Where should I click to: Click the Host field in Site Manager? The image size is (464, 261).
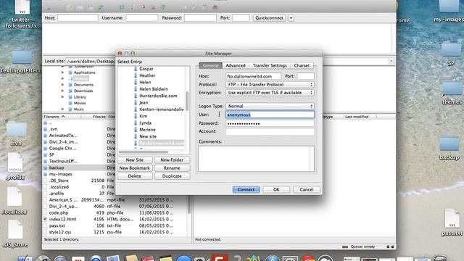pyautogui.click(x=253, y=76)
